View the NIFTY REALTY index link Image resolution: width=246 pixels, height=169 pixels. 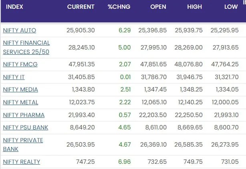[22, 162]
